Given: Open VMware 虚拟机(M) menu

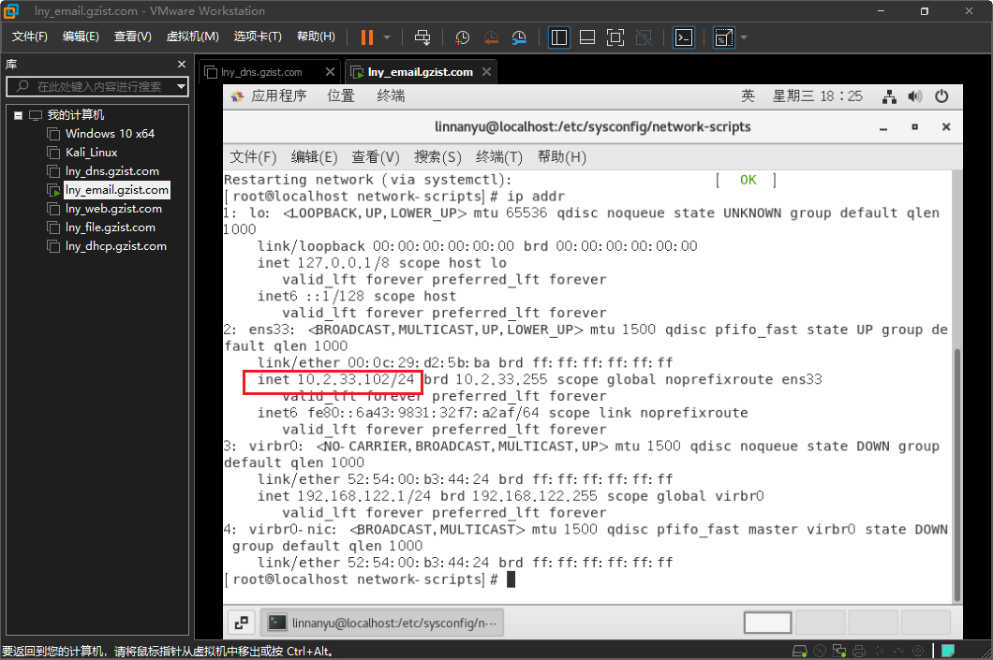Looking at the screenshot, I should click(193, 37).
